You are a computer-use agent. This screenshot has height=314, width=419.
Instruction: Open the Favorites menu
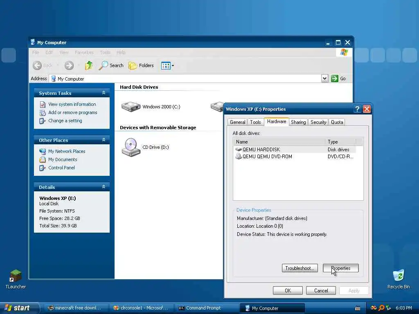(84, 52)
